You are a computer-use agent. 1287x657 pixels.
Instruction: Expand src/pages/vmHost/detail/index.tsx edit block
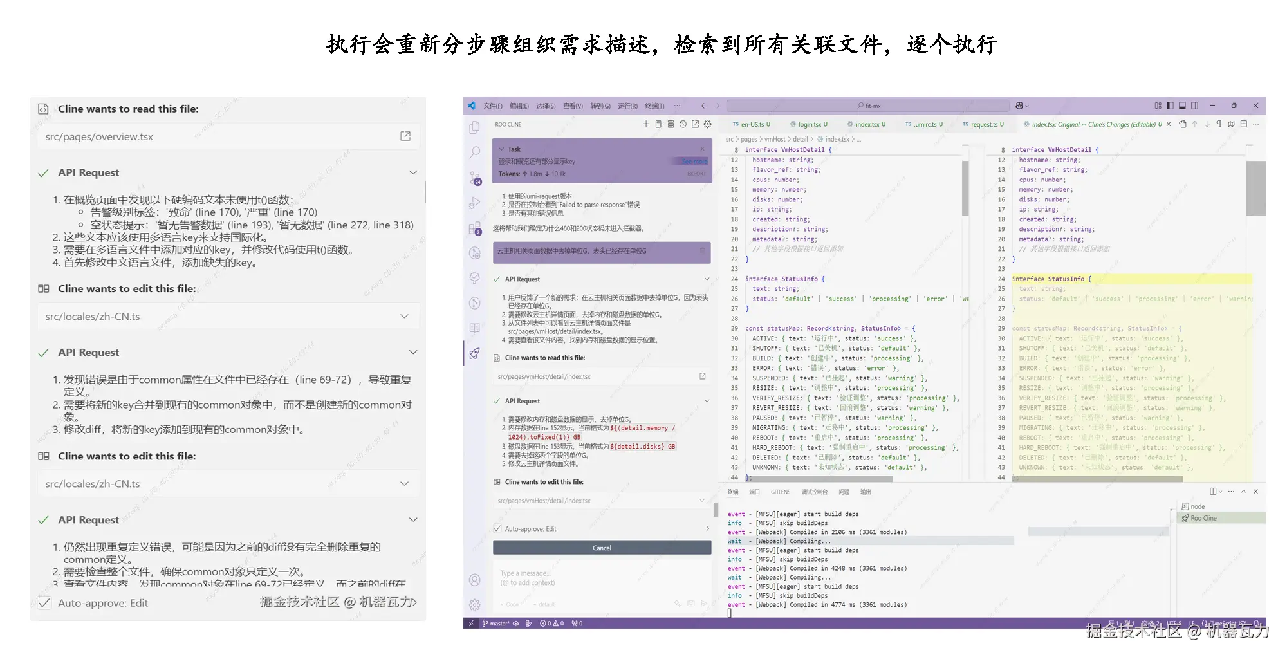701,501
